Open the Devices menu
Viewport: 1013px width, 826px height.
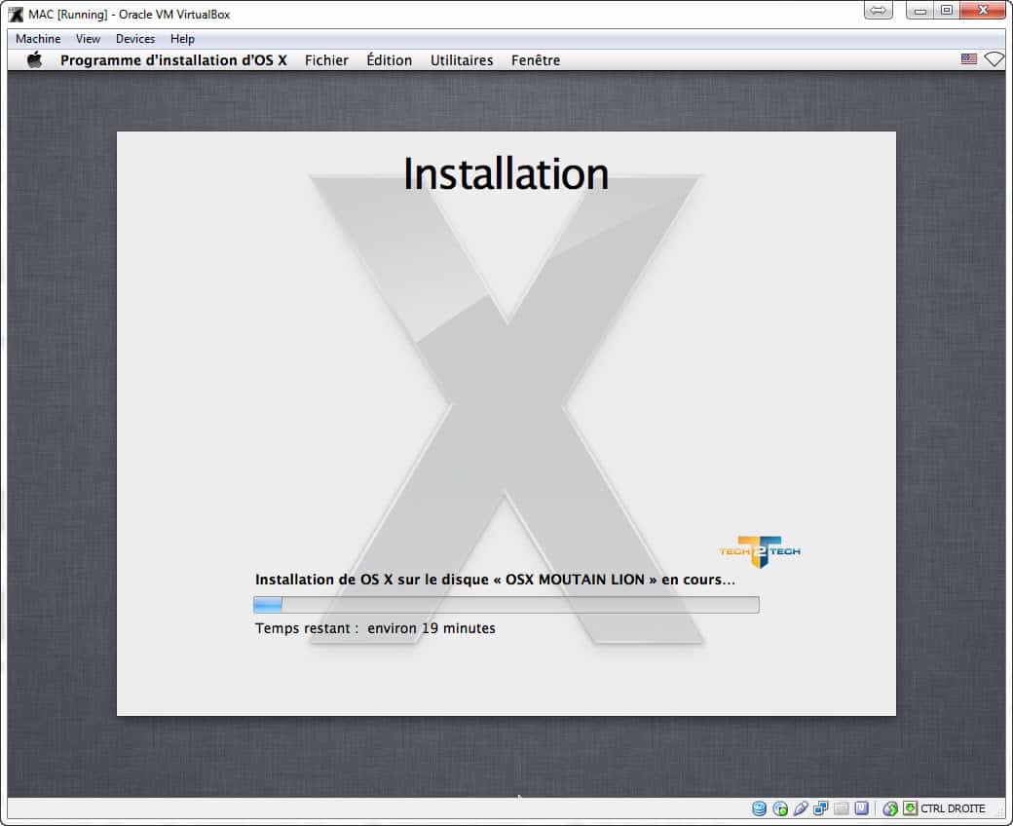(x=135, y=39)
